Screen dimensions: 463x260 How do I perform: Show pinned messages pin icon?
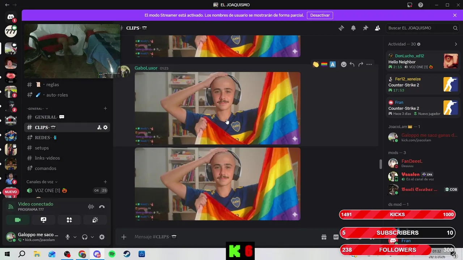coord(365,28)
